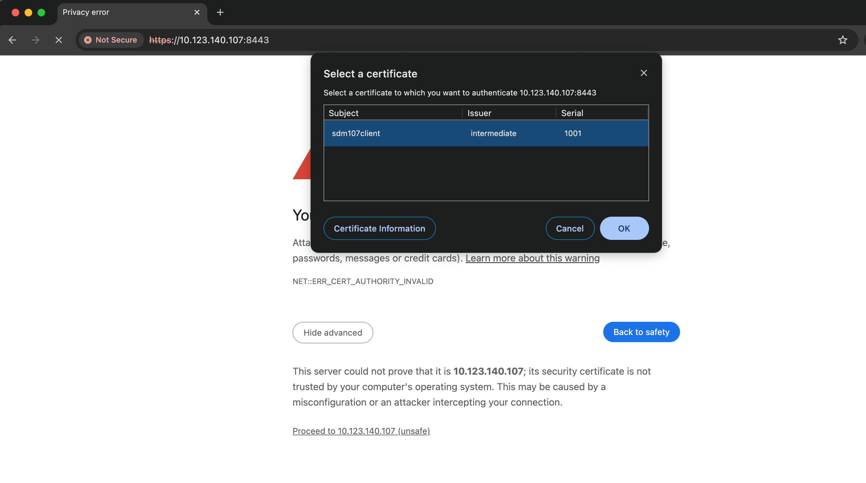The image size is (866, 483).
Task: Click Back to safety
Action: [x=641, y=332]
